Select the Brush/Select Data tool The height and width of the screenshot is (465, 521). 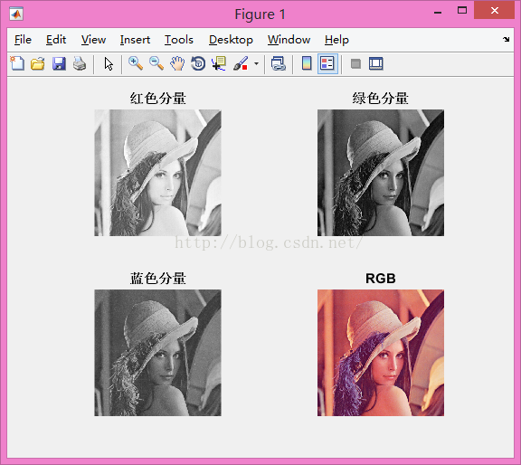pos(241,63)
